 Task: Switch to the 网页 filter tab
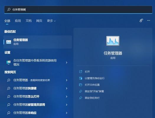click(39, 21)
